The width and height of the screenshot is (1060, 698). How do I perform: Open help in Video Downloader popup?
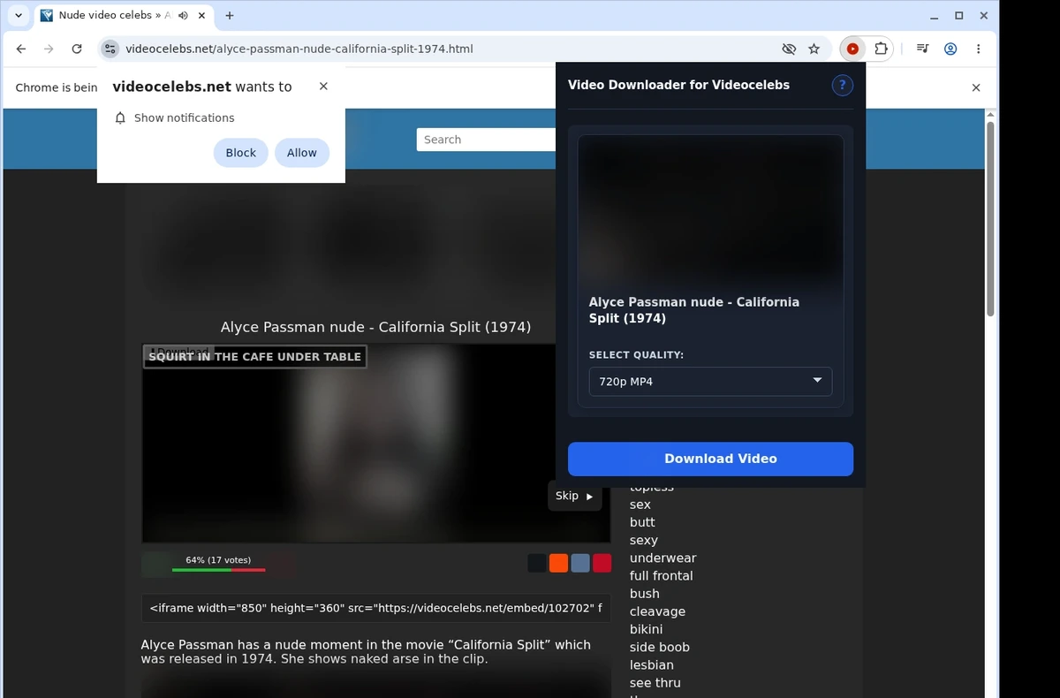pyautogui.click(x=842, y=85)
